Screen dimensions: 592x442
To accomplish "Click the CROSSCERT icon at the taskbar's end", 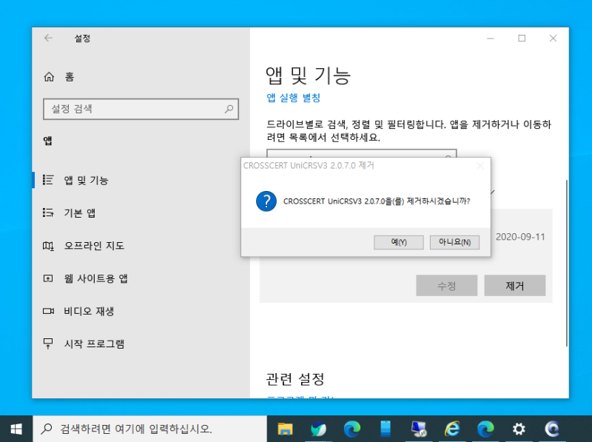I will tap(551, 429).
